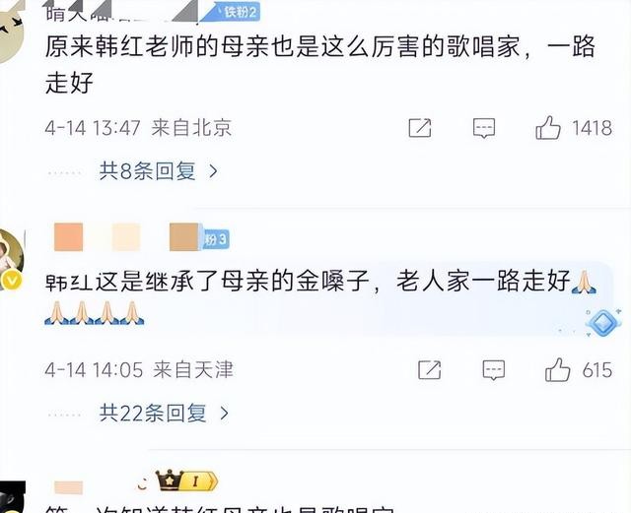631x513 pixels.
Task: Click the yellow V verified badge
Action: 12,281
